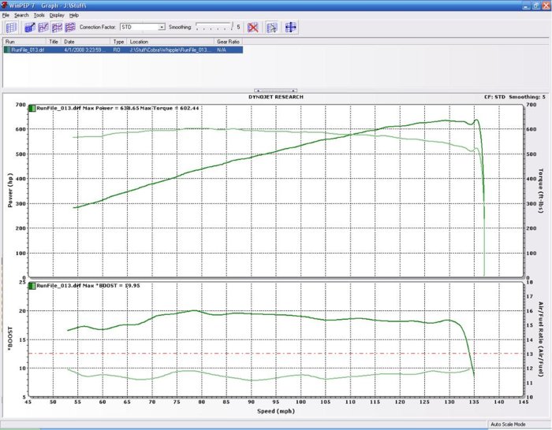Click the fourth toolbar graph icon

coord(58,27)
